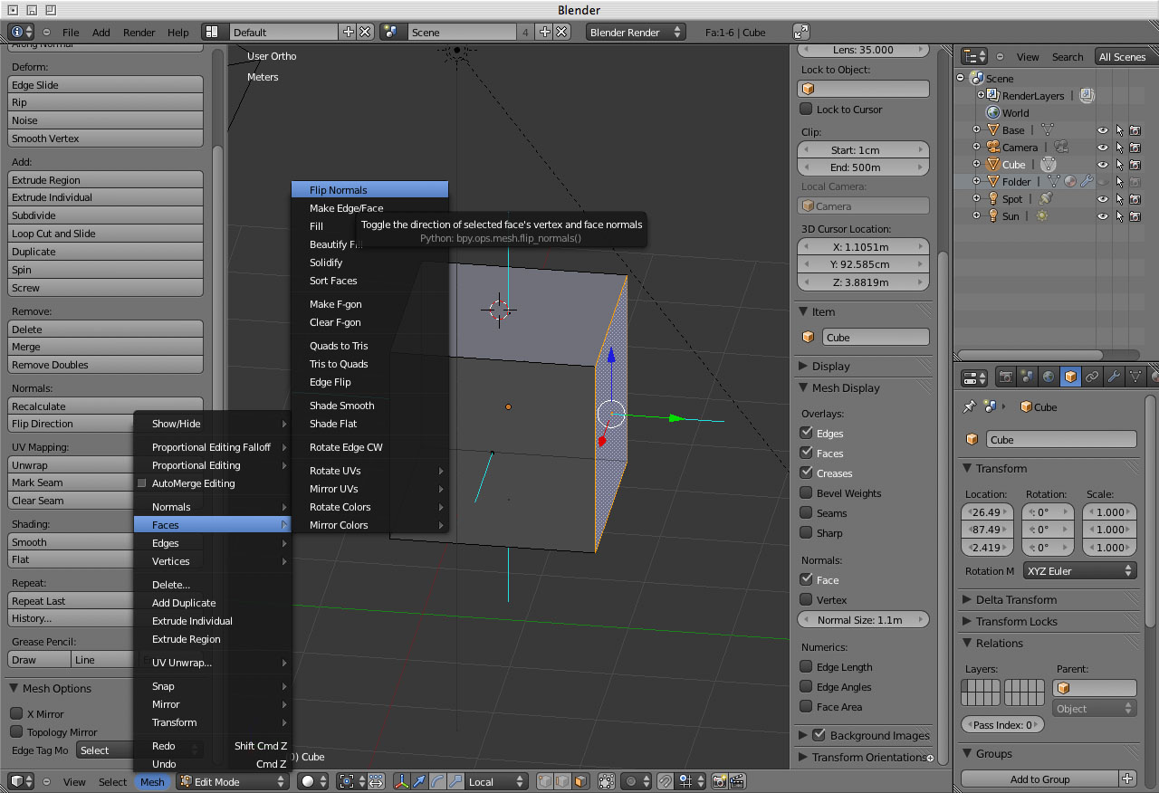Expand the Display panel
Image resolution: width=1159 pixels, height=793 pixels.
[830, 367]
